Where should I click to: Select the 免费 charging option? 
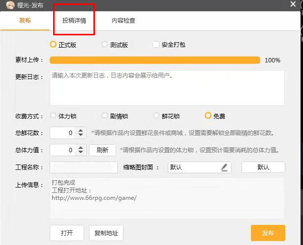[x=208, y=116]
